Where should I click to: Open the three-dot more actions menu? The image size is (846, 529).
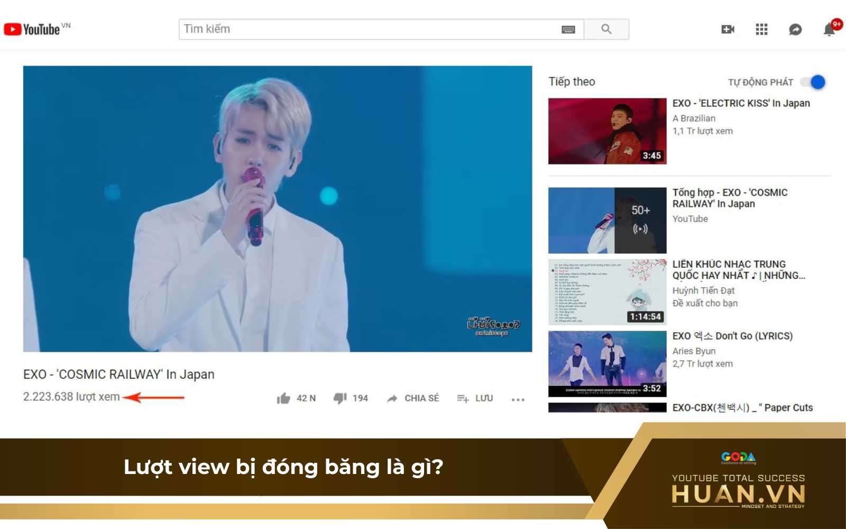point(518,399)
